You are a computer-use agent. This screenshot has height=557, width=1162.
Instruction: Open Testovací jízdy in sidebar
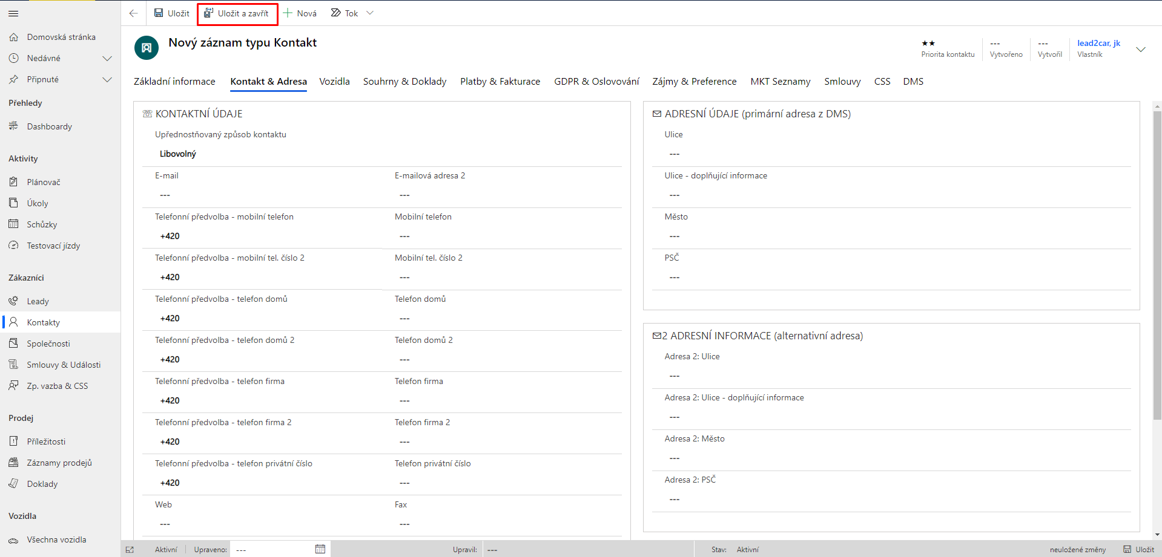click(53, 246)
